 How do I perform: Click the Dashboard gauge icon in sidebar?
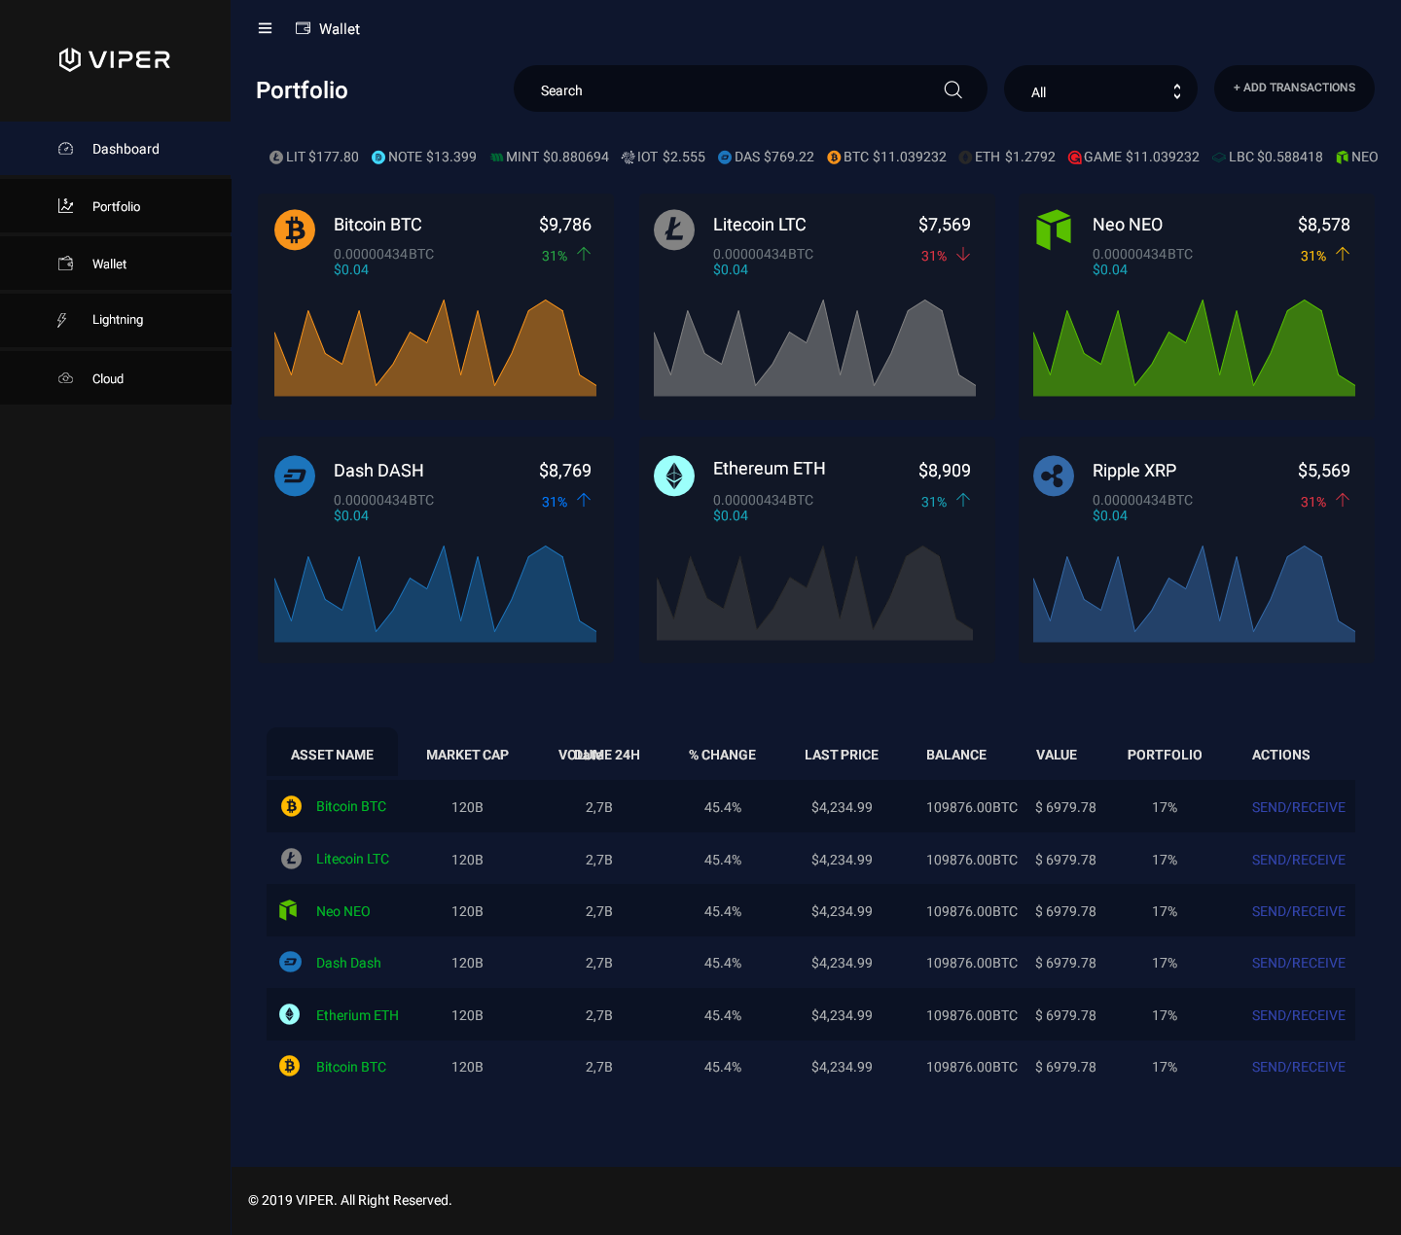[x=66, y=149]
